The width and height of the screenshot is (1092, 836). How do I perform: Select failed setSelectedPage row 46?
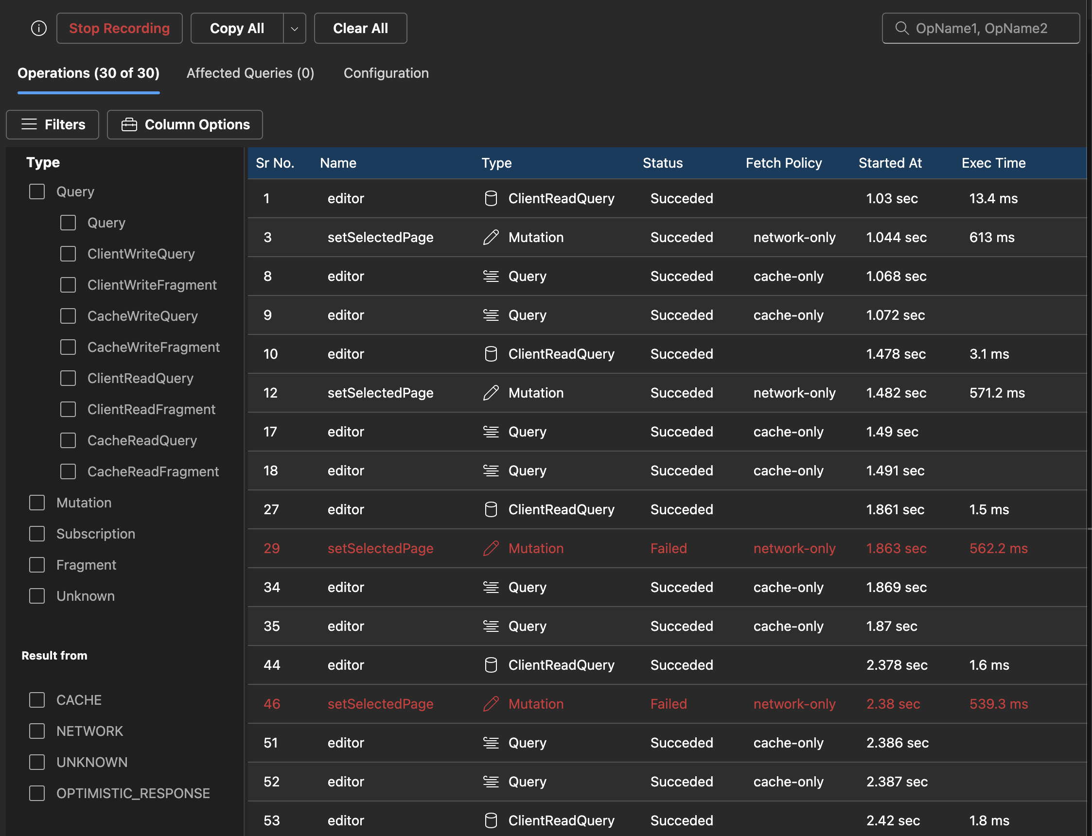point(380,704)
